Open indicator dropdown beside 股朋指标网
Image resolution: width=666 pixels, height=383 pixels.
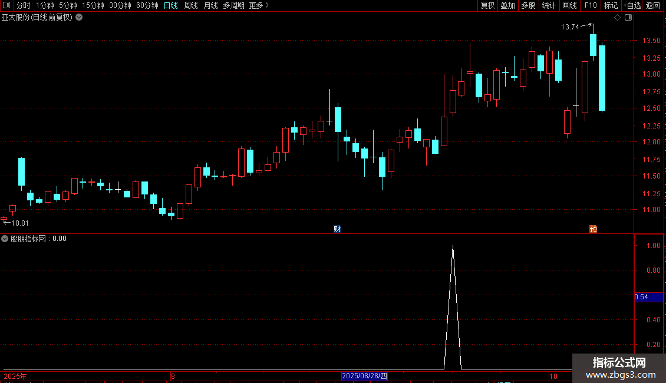pyautogui.click(x=5, y=239)
